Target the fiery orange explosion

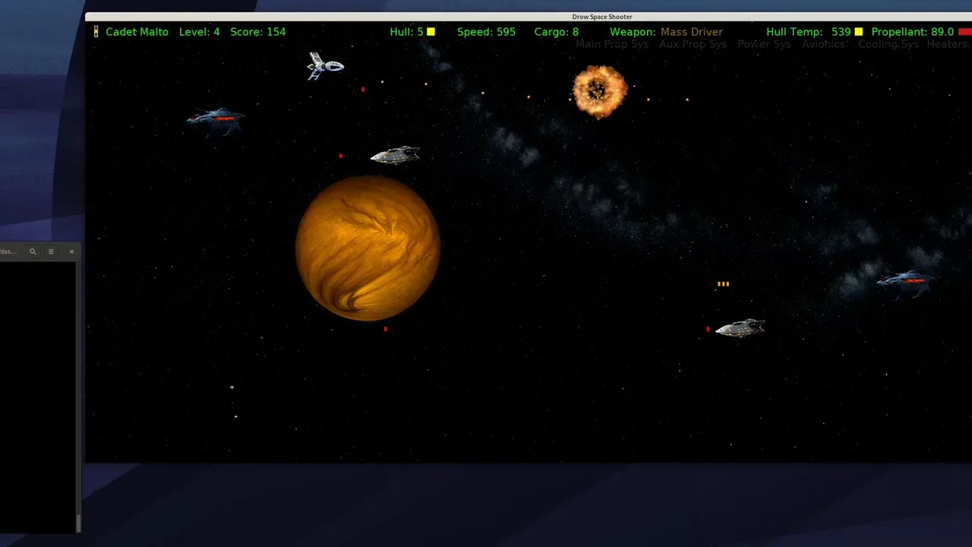coord(599,91)
